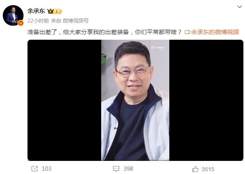This screenshot has width=245, height=174.
Task: Open the 微博视频号 source link
Action: coord(76,21)
